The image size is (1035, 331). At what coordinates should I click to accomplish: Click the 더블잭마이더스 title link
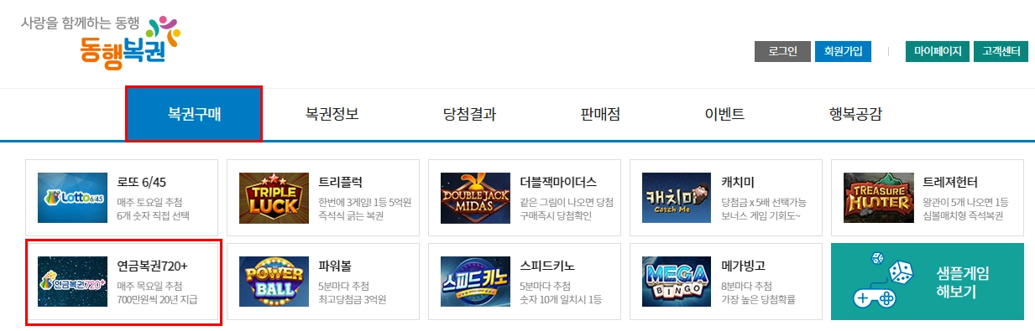tap(558, 182)
